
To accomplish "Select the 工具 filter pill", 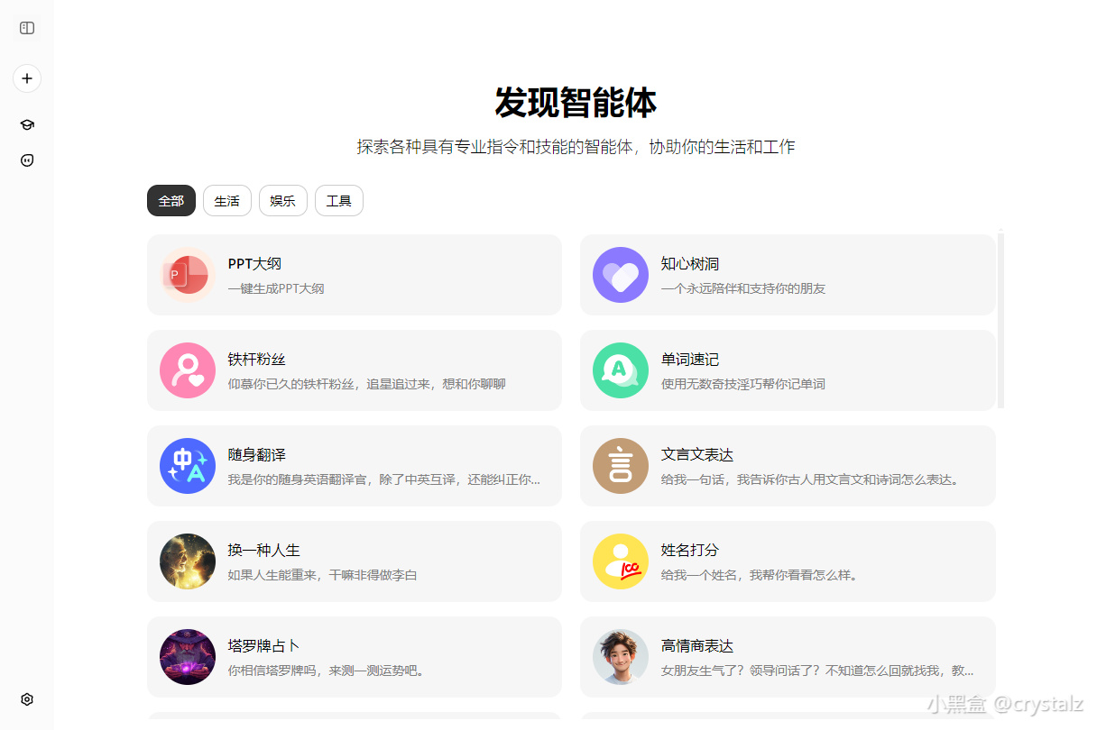I will pyautogui.click(x=338, y=200).
